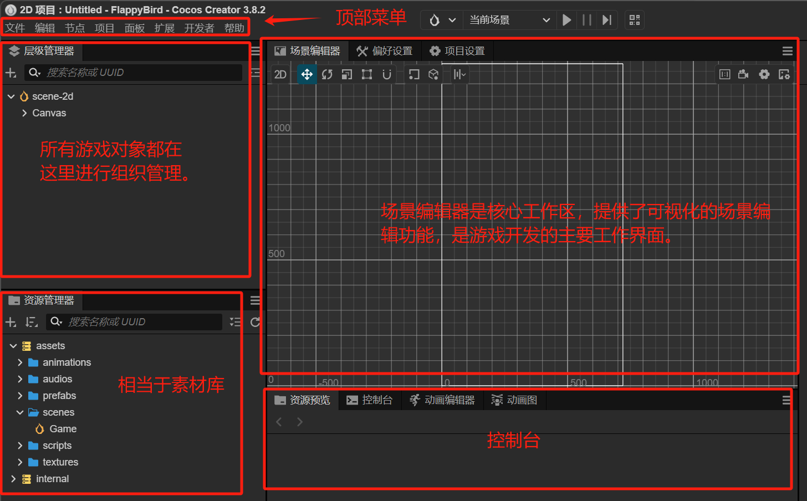
Task: Refresh the assets panel
Action: pos(255,322)
